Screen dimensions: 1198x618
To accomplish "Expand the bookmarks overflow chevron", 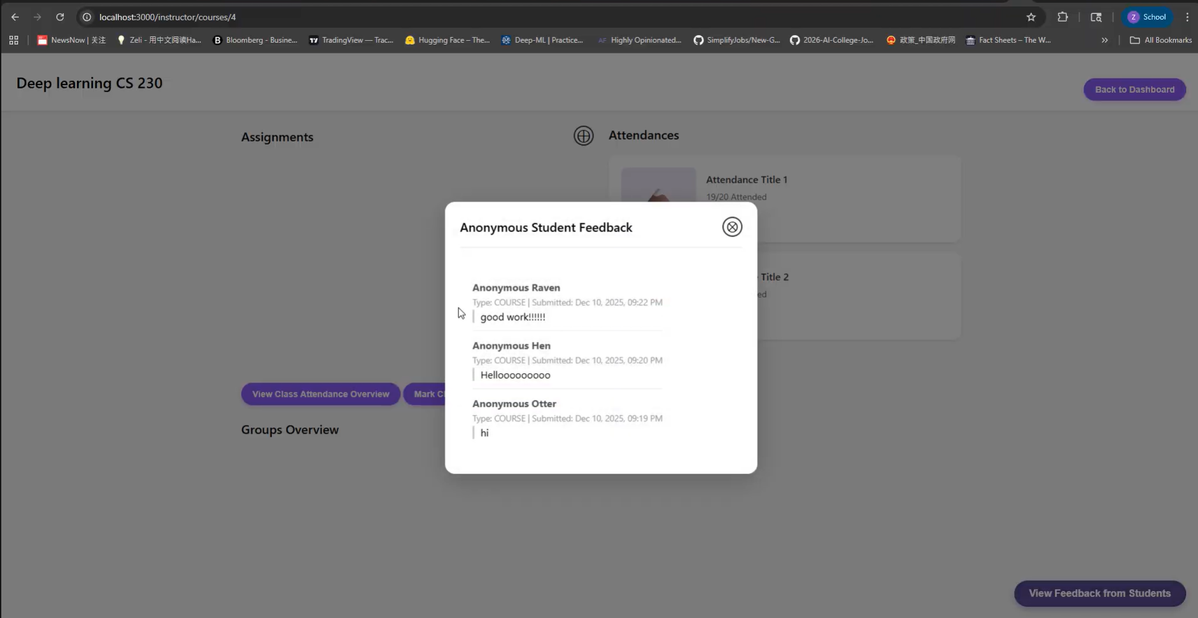I will (x=1104, y=40).
